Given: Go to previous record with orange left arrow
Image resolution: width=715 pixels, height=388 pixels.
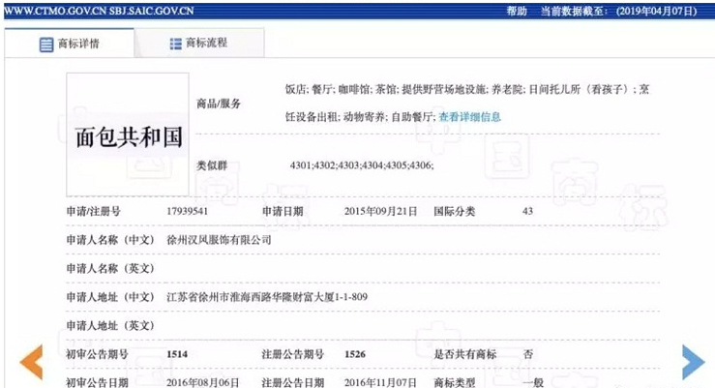Looking at the screenshot, I should tap(31, 361).
